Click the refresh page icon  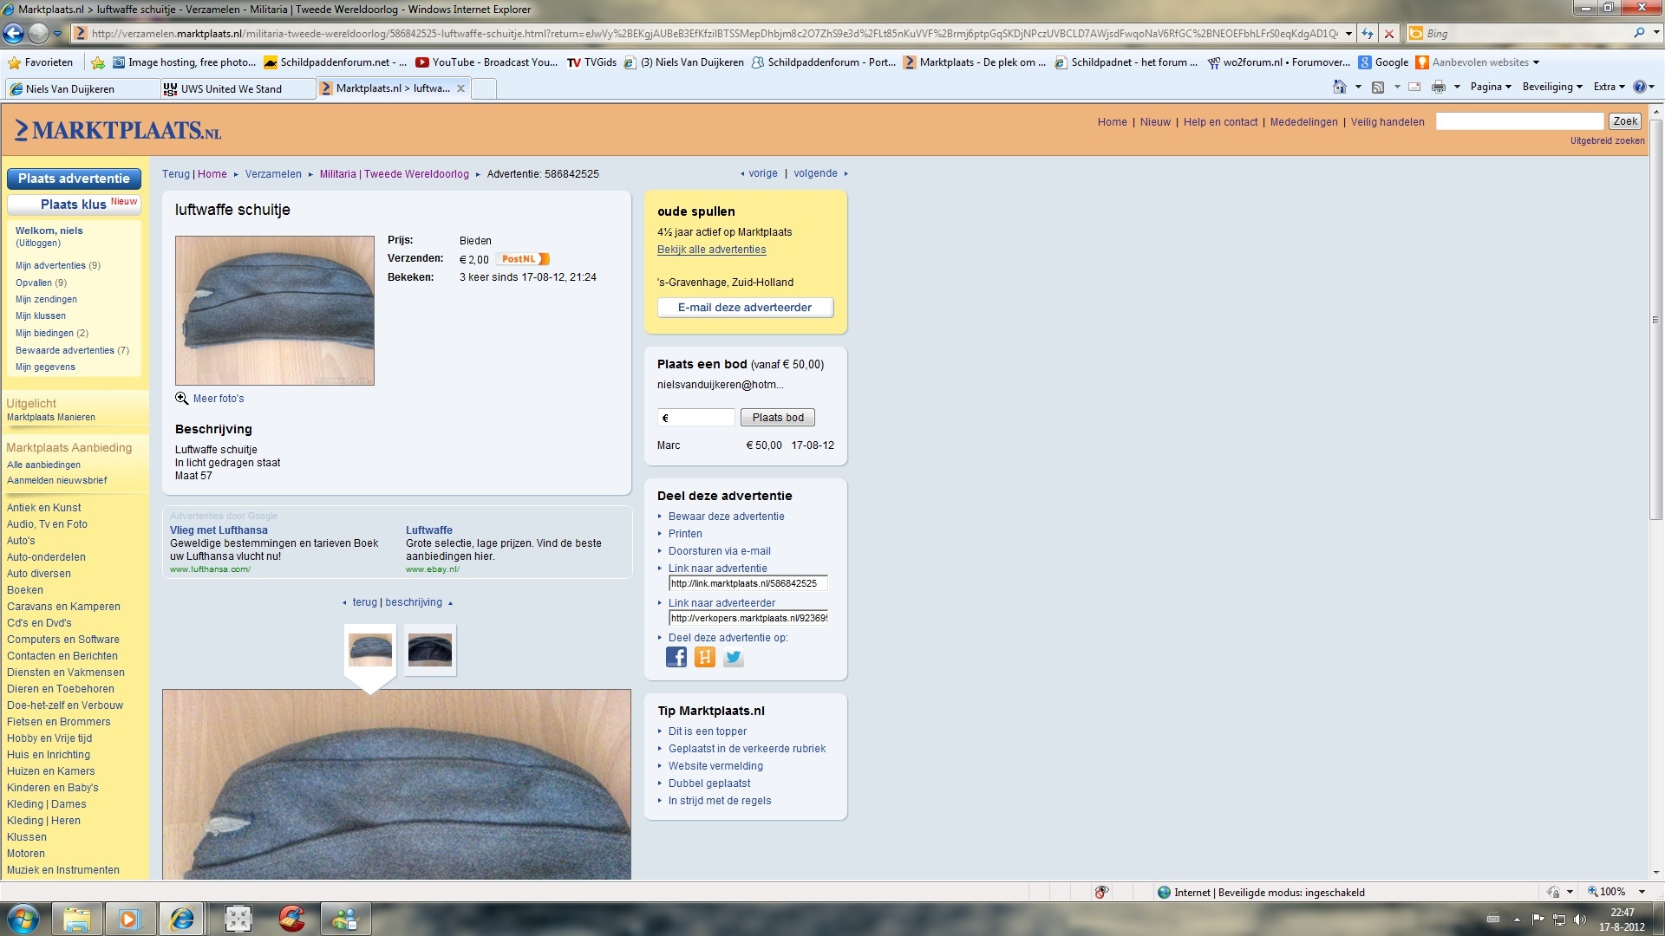click(x=1368, y=34)
